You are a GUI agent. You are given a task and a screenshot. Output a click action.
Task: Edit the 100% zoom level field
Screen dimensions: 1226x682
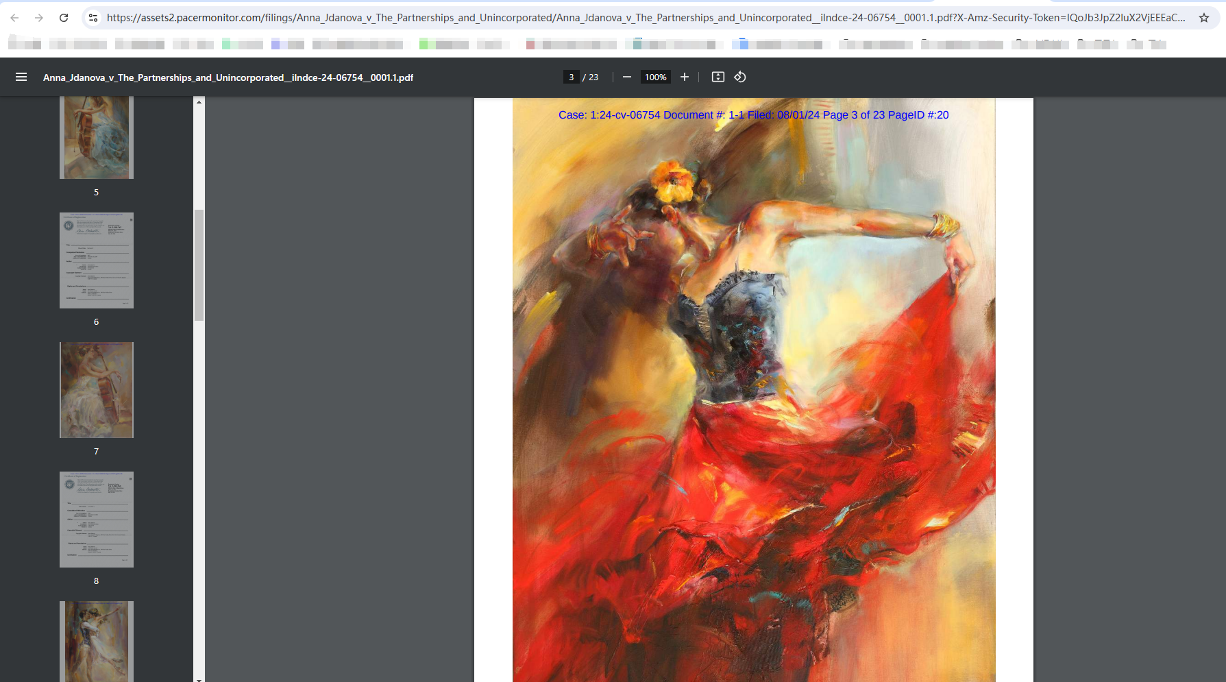tap(654, 77)
